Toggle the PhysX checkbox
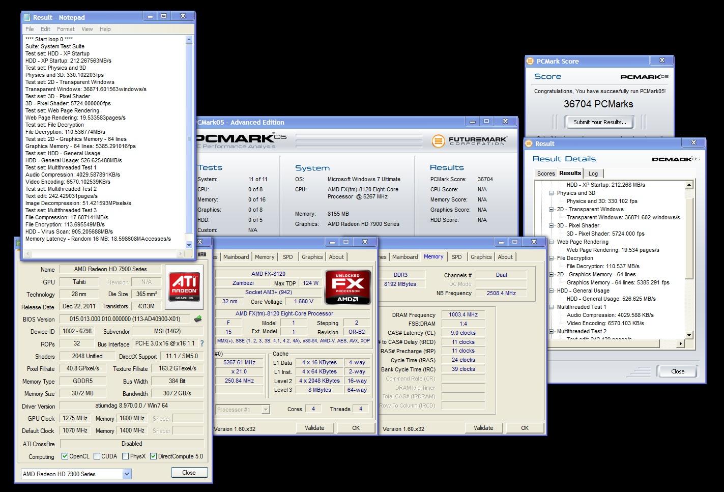This screenshot has height=492, width=724. (125, 456)
